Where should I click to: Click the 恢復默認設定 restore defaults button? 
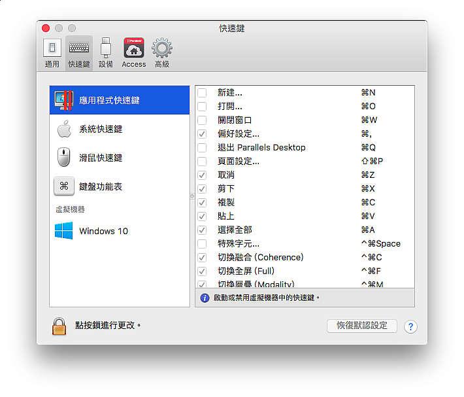coord(362,326)
